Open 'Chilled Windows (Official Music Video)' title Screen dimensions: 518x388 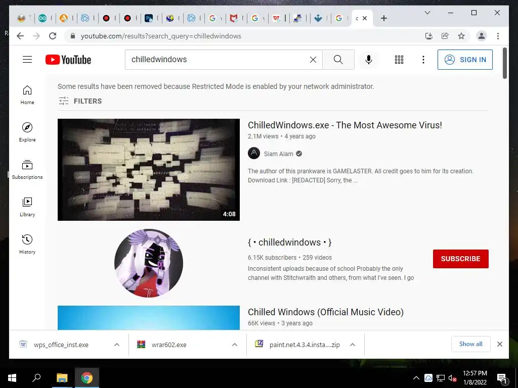[326, 312]
